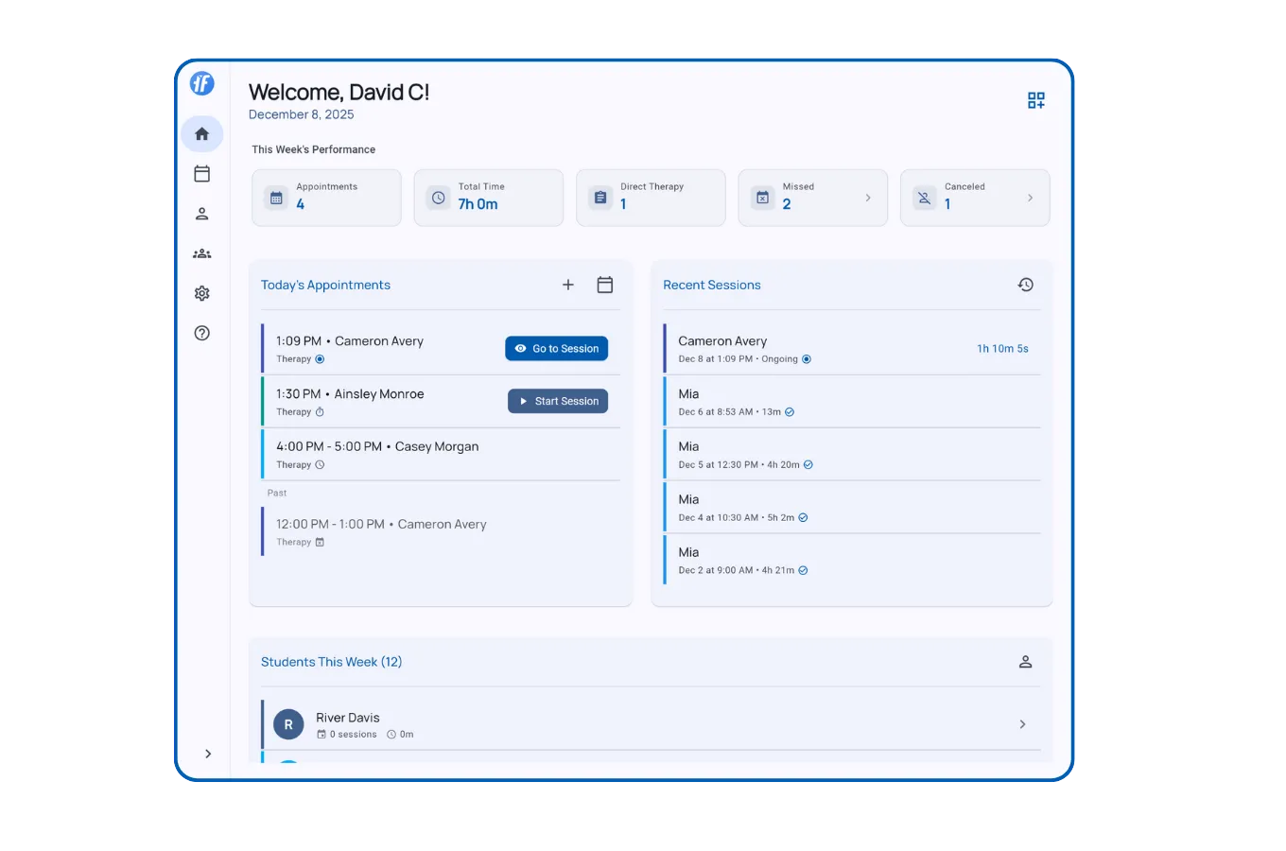View session history via Recent Sessions clock icon
This screenshot has height=851, width=1286.
click(1025, 284)
